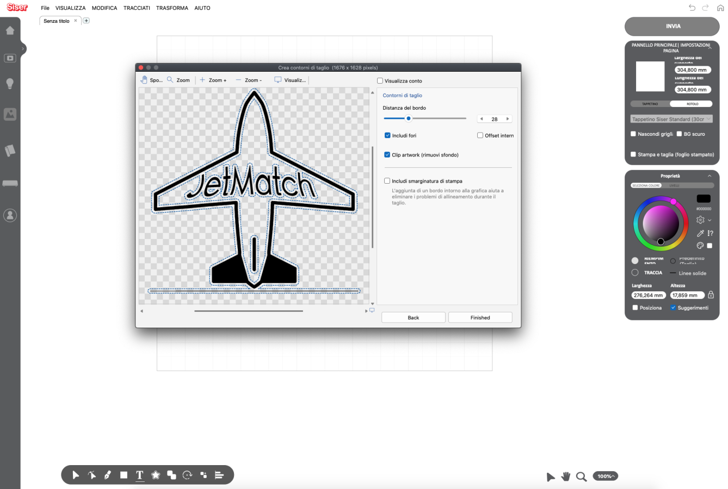
Task: Open the material swatch book icon in sidebar
Action: tap(10, 151)
